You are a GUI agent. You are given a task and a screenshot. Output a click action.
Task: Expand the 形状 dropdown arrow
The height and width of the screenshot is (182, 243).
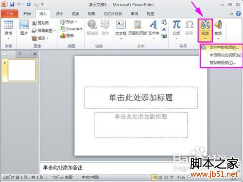coord(76,22)
